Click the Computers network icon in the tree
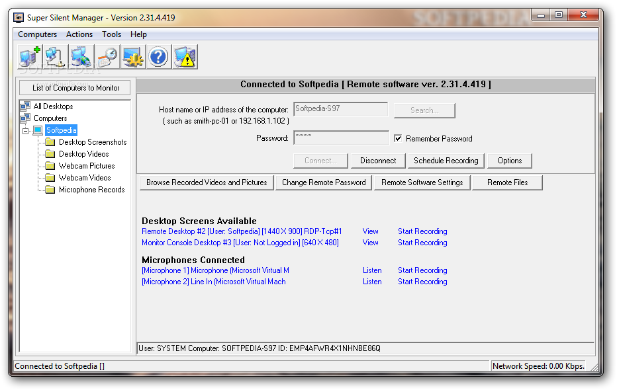This screenshot has height=390, width=617. 26,118
